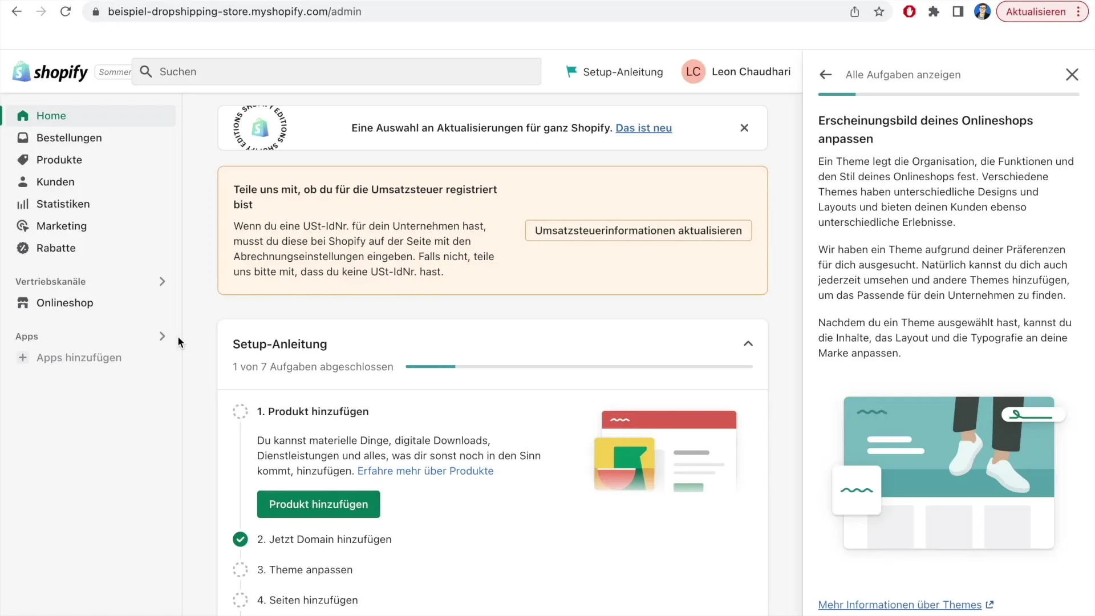Dismiss update notification with X
The image size is (1095, 616).
pos(744,128)
